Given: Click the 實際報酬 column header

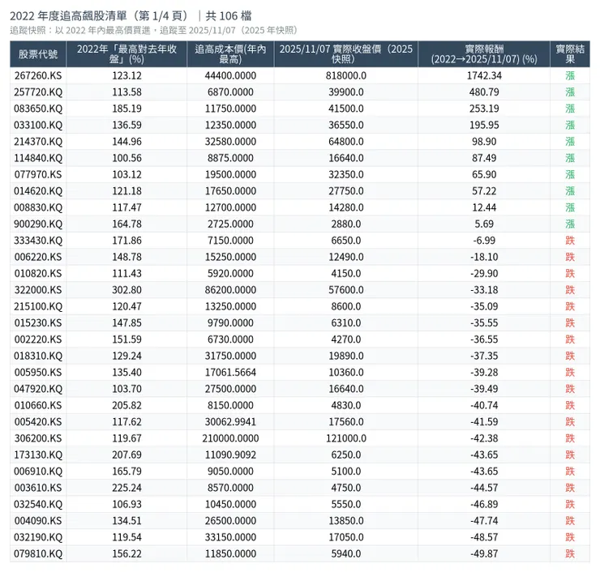Looking at the screenshot, I should tap(484, 54).
